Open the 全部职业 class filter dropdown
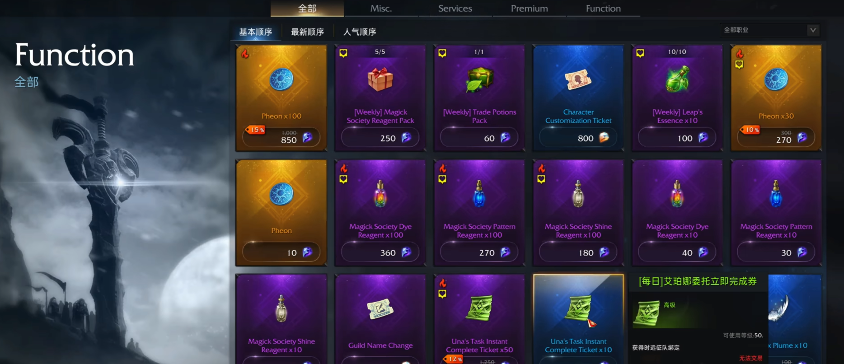This screenshot has height=364, width=844. (770, 30)
